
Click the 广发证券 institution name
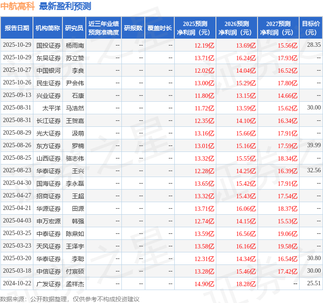48,284
